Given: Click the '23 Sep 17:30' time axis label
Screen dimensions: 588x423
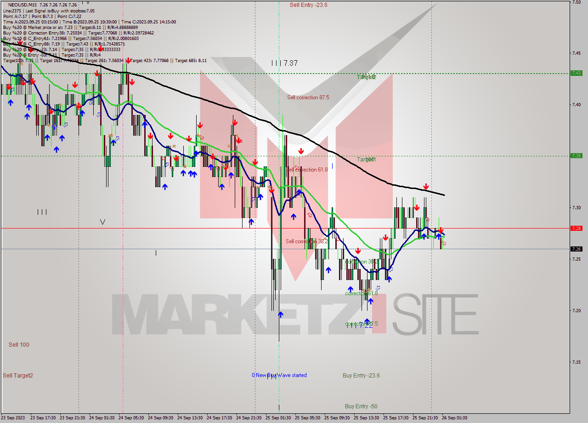Looking at the screenshot, I should tap(43, 418).
